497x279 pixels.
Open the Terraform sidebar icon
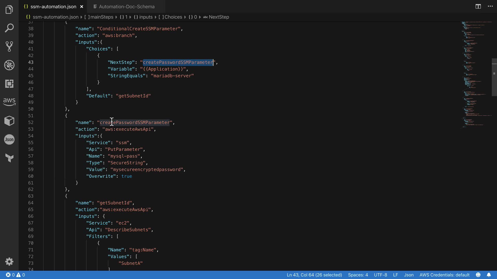(9, 158)
